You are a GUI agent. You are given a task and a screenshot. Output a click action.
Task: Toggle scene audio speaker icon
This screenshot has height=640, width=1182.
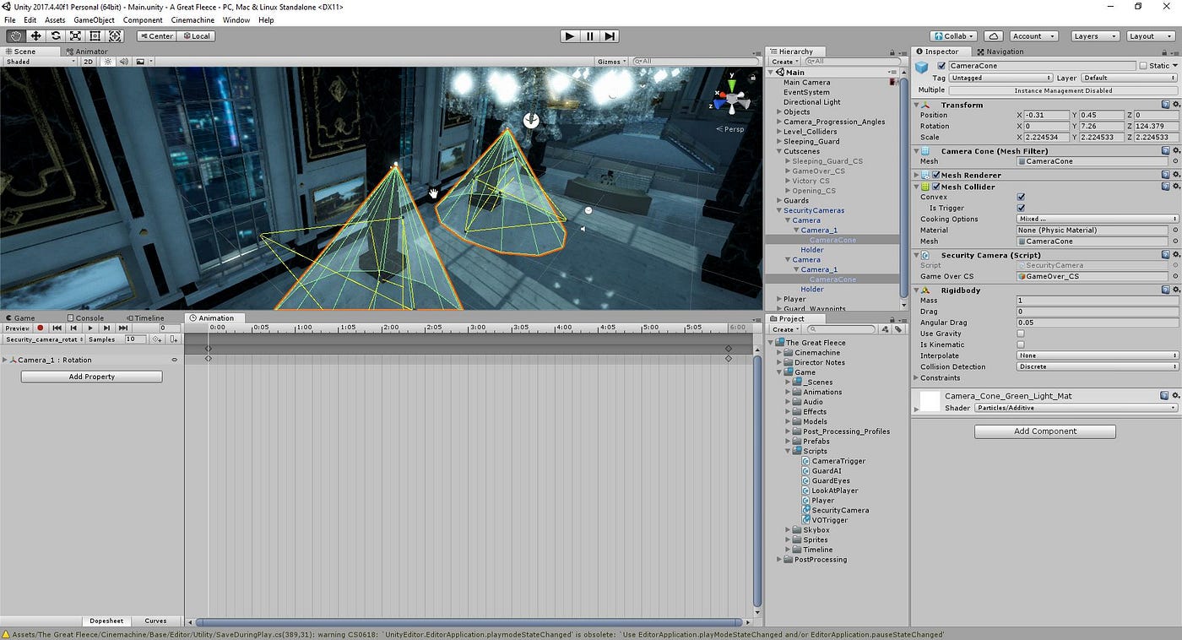pos(123,62)
